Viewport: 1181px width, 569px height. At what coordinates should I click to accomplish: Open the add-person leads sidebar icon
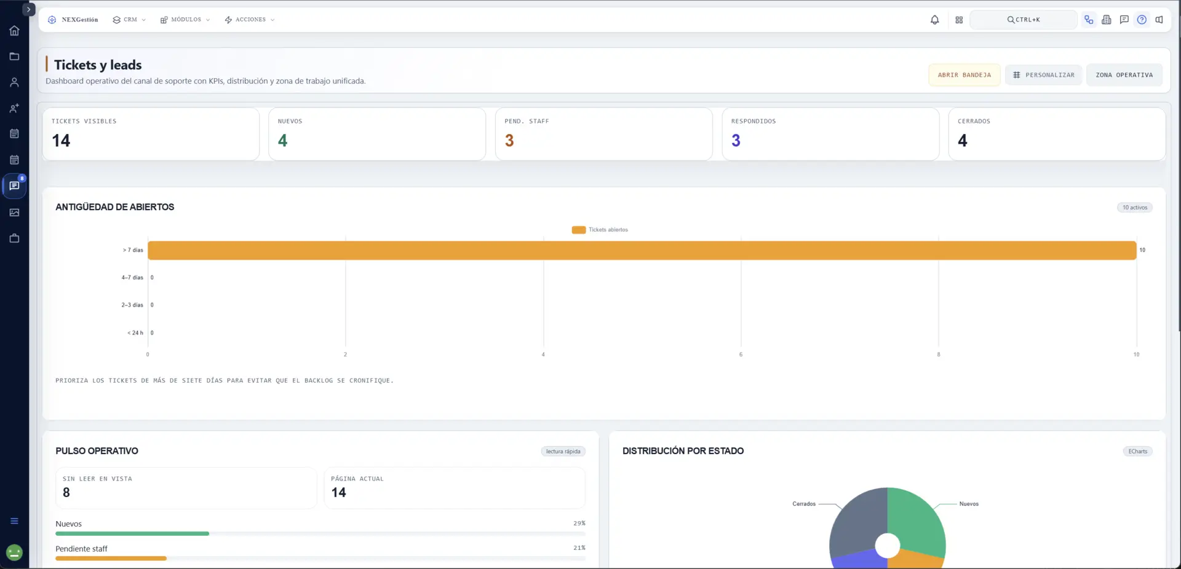tap(14, 108)
